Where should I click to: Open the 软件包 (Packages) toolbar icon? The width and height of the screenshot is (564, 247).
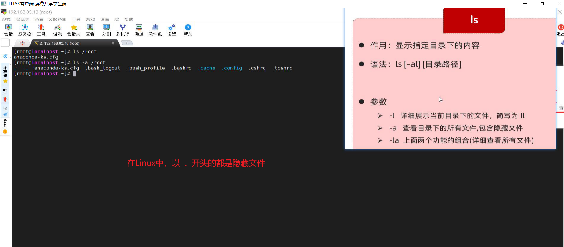click(x=155, y=30)
